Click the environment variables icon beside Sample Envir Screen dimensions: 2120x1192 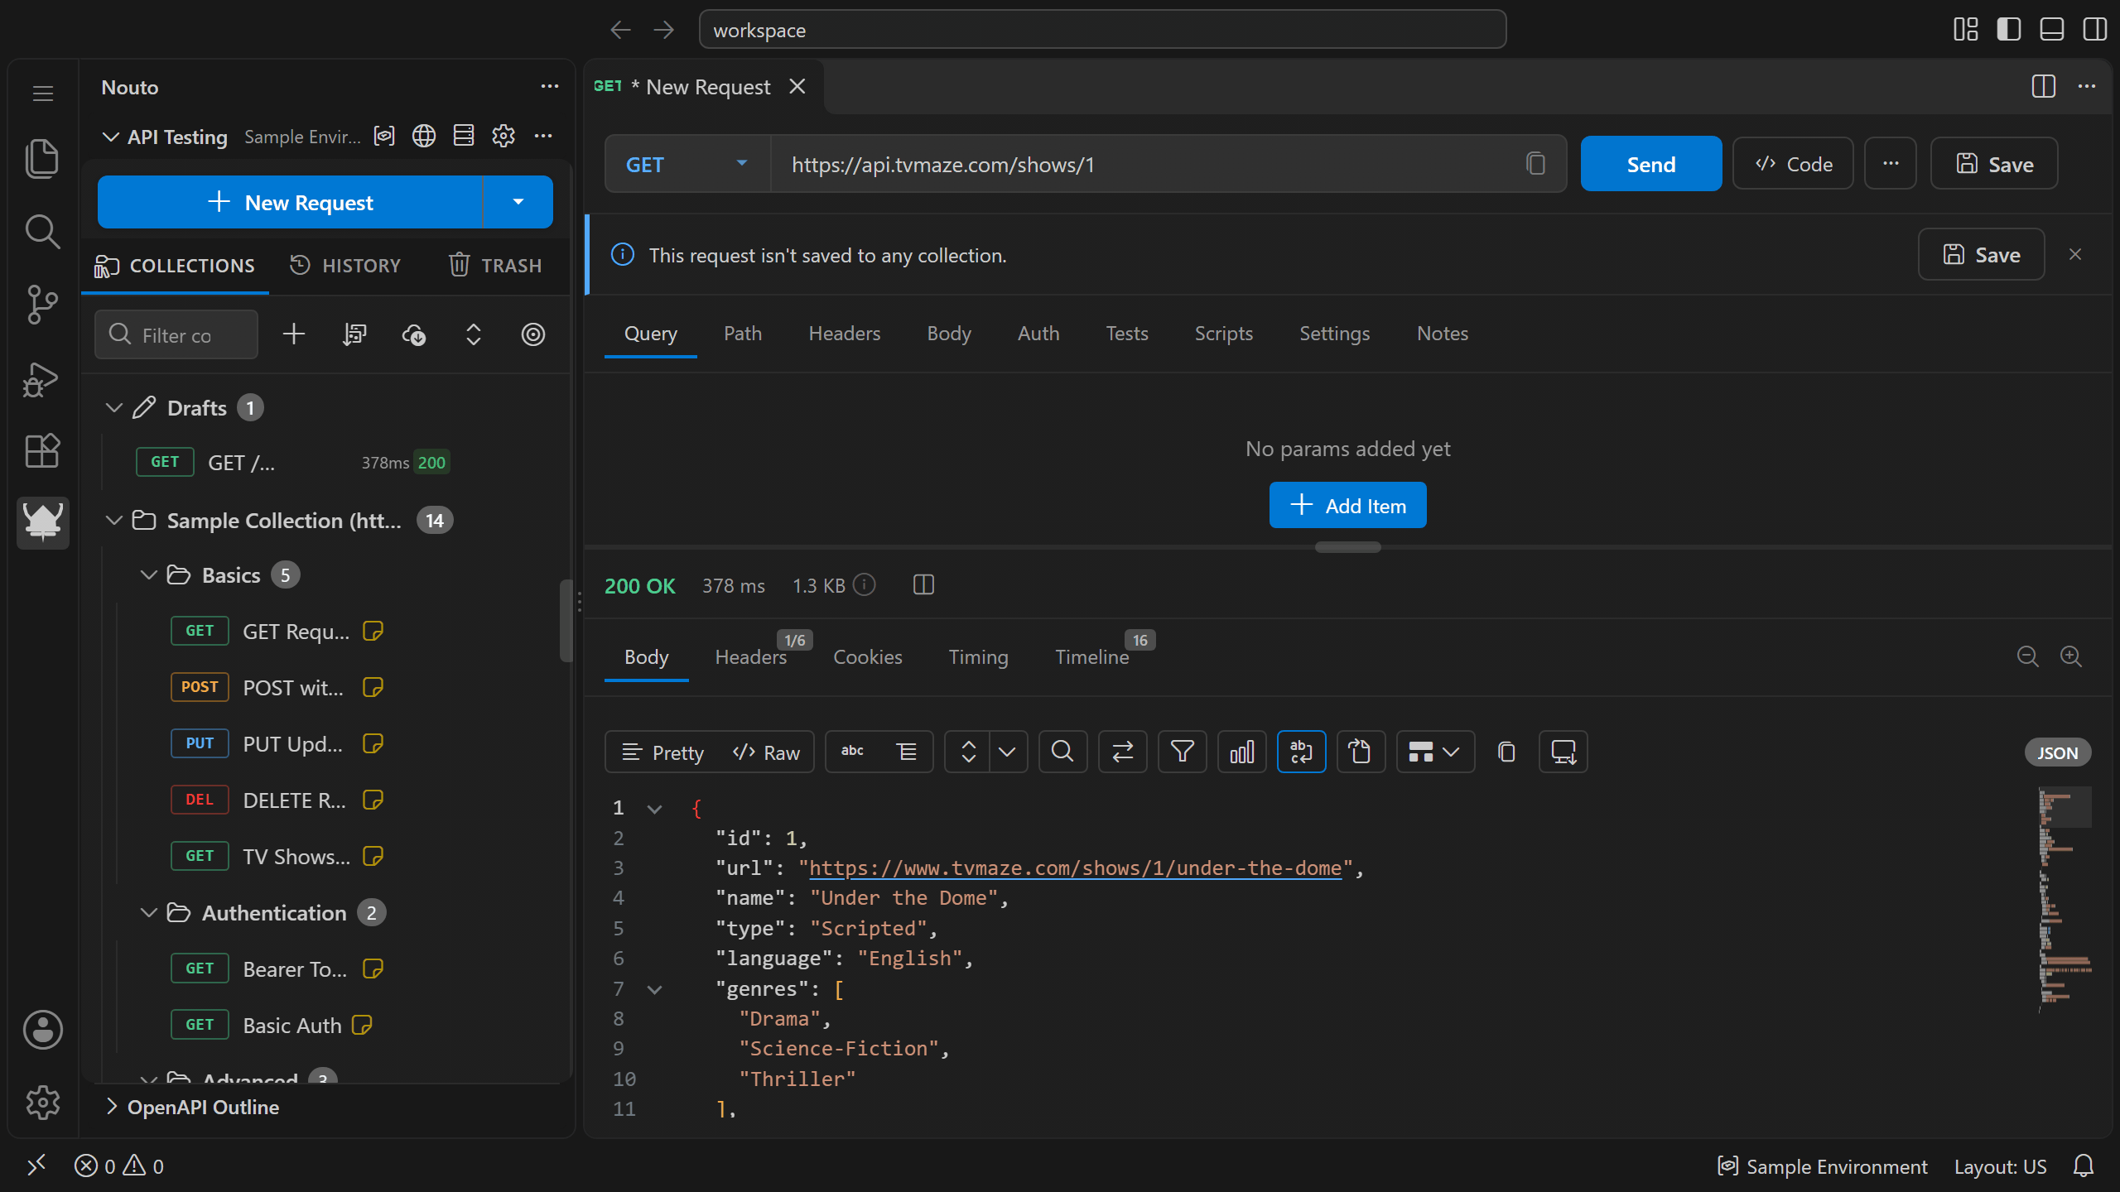[384, 137]
